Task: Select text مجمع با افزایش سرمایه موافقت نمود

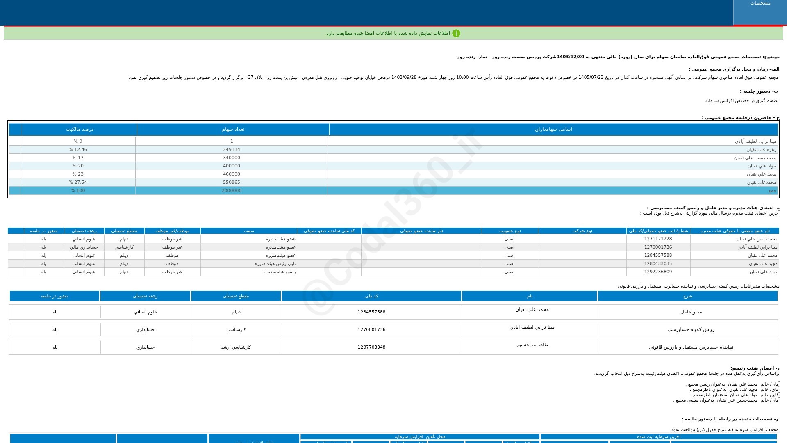Action: pos(724,430)
